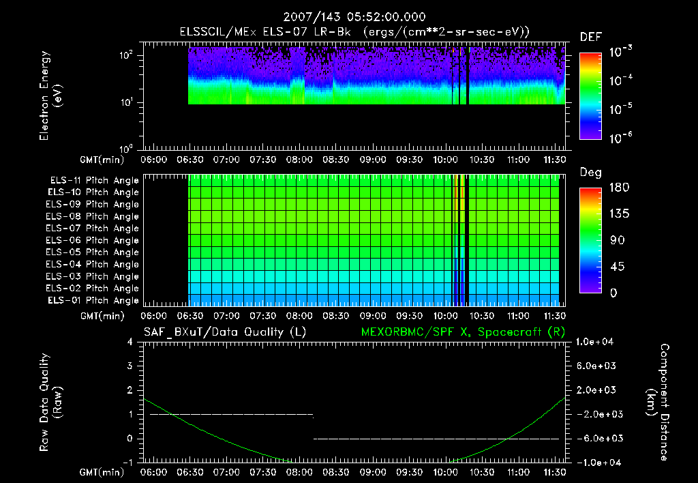Click the GMT(min) label of bottom plot
This screenshot has width=698, height=483.
coord(102,472)
